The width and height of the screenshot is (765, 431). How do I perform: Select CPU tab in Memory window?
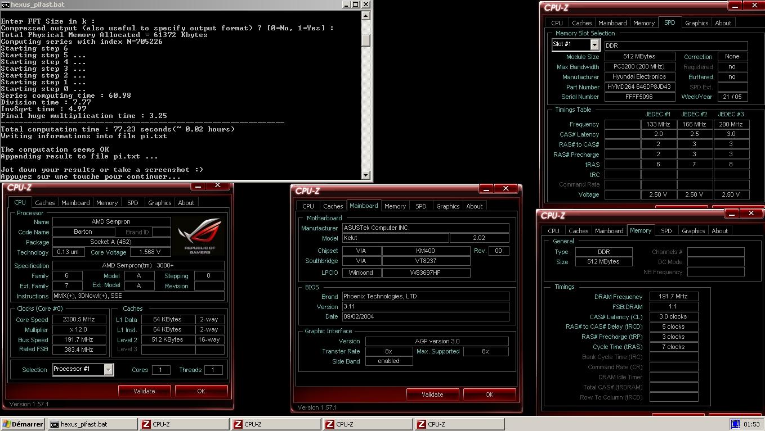[553, 231]
